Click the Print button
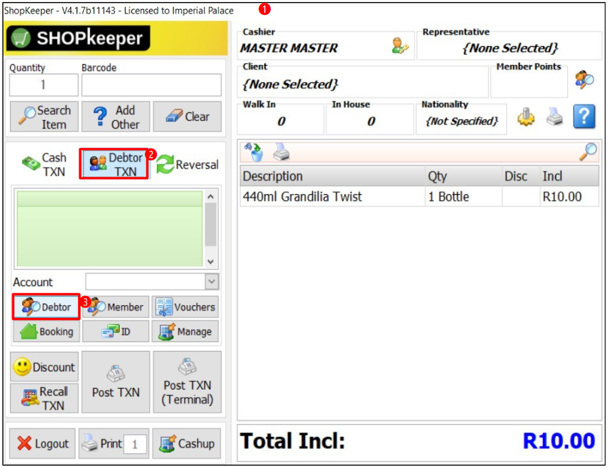Viewport: 608px width, 468px height. pos(102,444)
